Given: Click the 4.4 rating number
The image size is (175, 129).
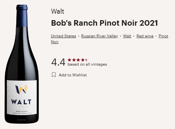Looking at the screenshot, I should (58, 62).
